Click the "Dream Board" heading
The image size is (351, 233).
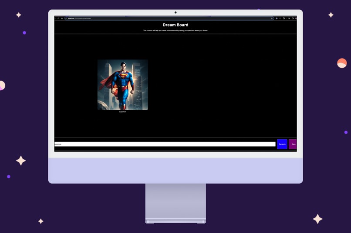[175, 25]
